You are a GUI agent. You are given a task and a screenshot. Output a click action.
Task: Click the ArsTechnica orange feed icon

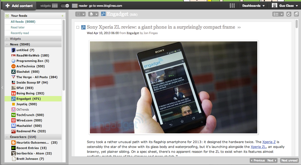pyautogui.click(x=13, y=66)
